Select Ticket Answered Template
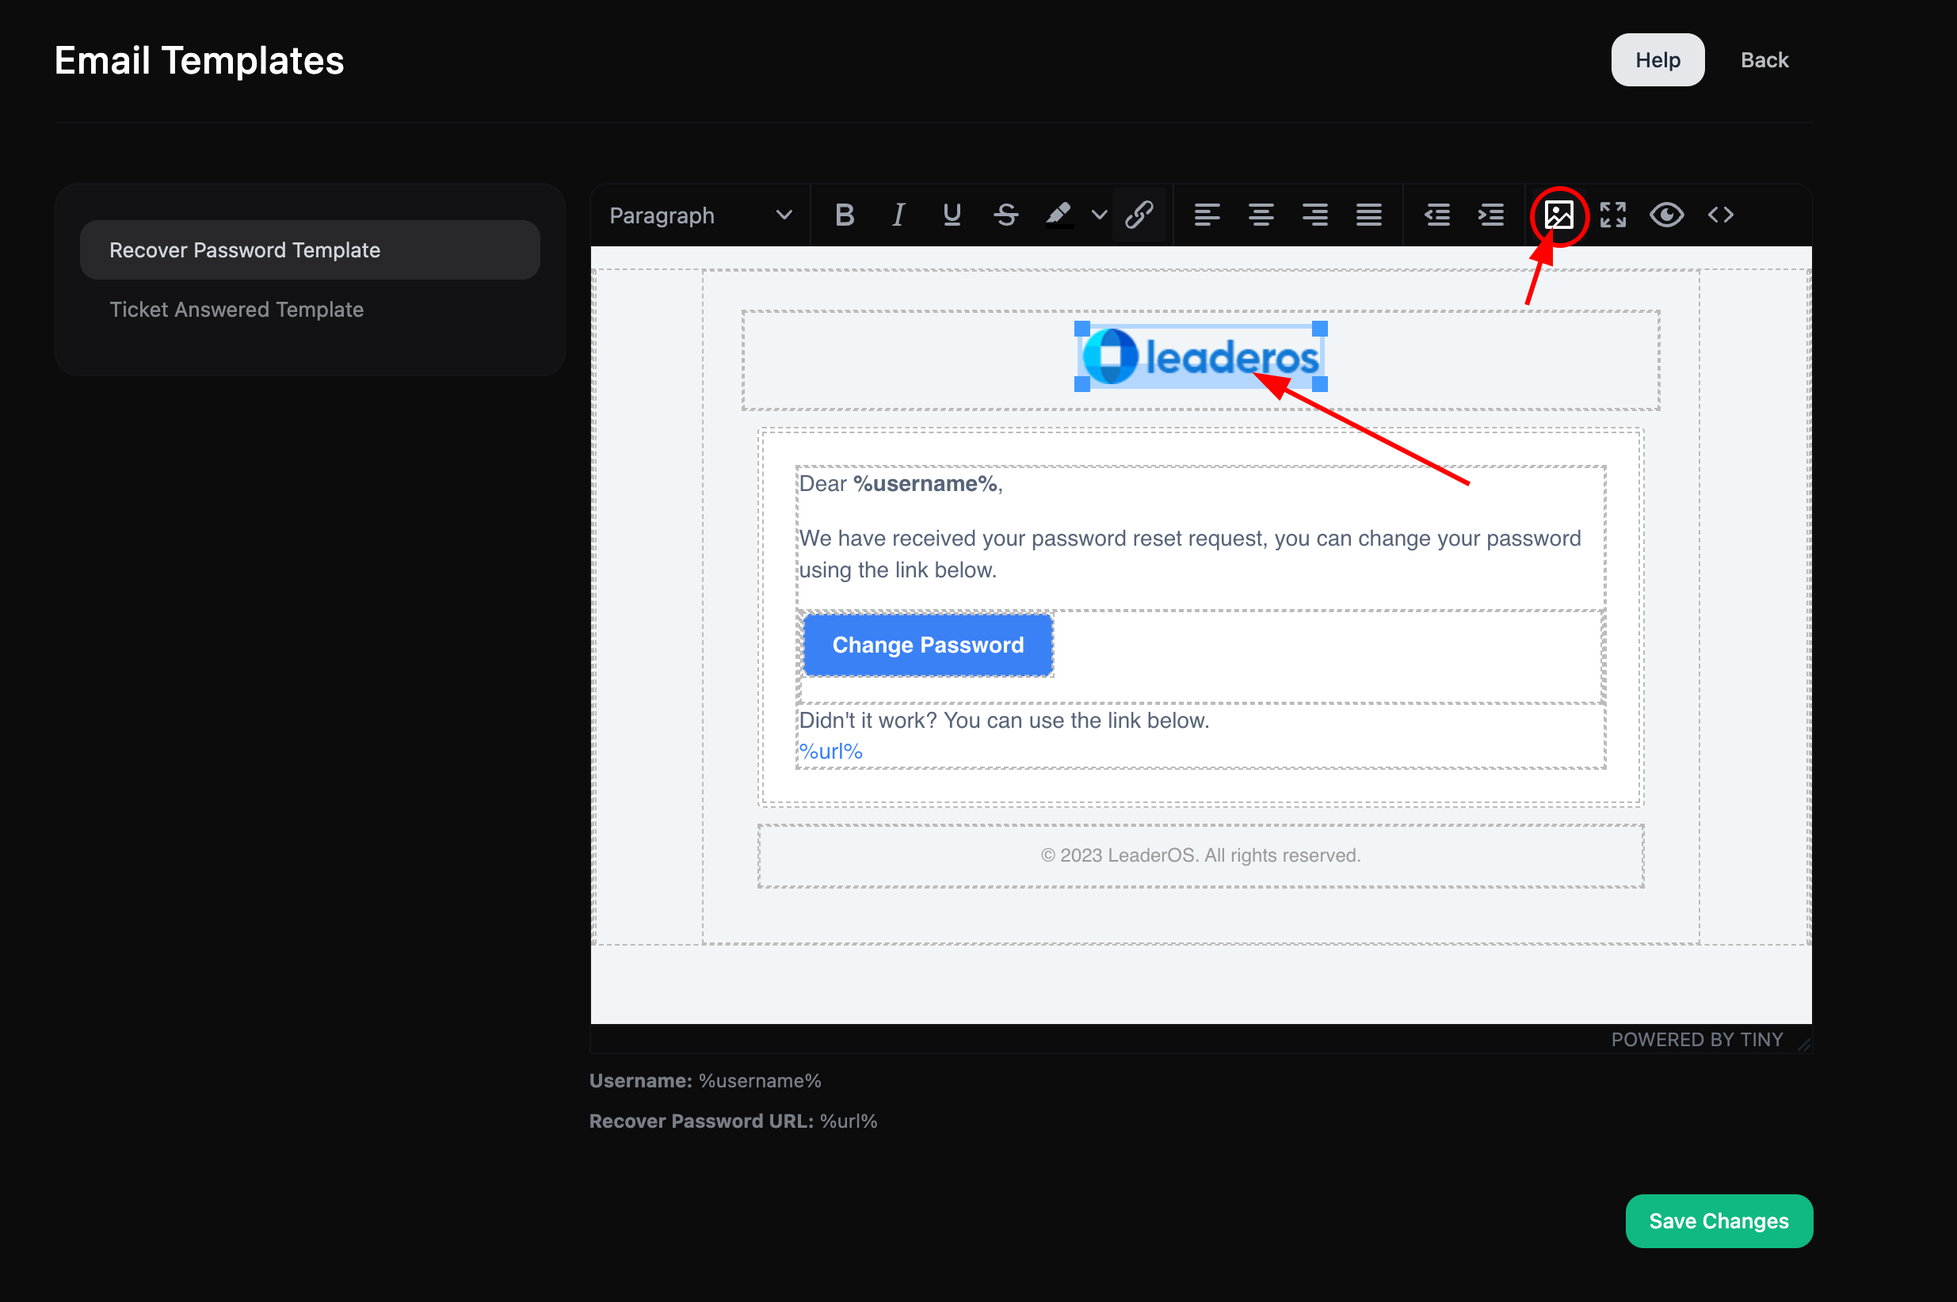The height and width of the screenshot is (1302, 1957). pyautogui.click(x=237, y=310)
